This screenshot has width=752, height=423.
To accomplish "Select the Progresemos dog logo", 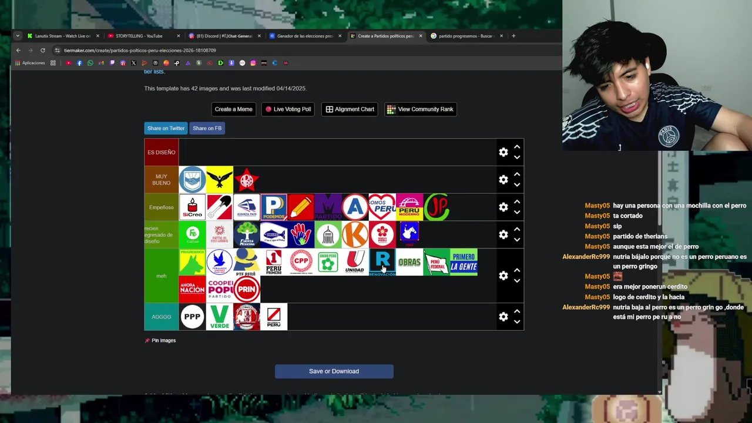I will (x=192, y=261).
